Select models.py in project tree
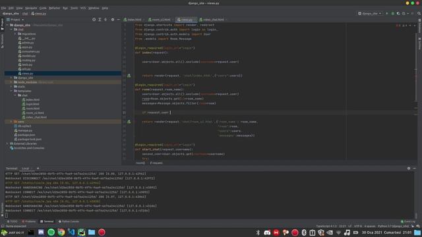Image resolution: width=422 pixels, height=237 pixels. tap(27, 56)
